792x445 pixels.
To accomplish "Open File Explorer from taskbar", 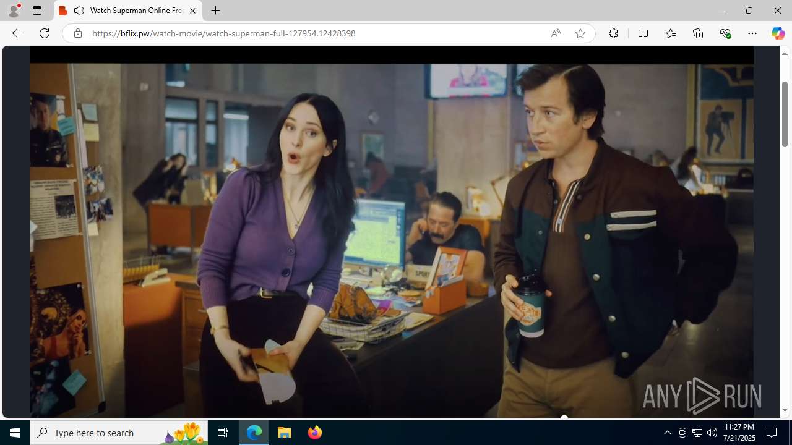I will point(285,433).
